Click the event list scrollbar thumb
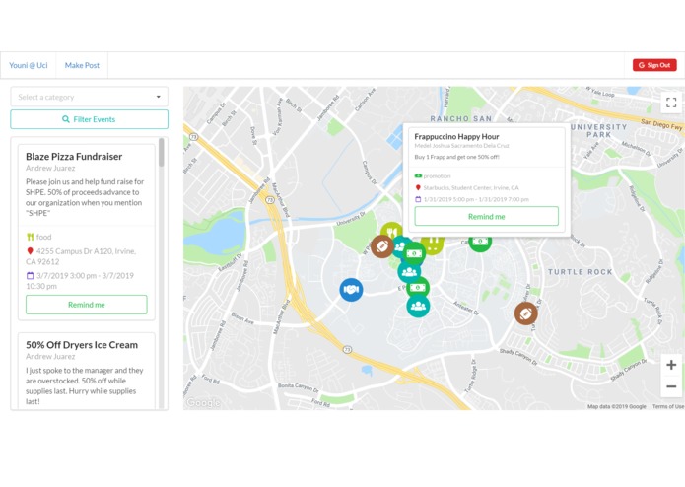 tap(162, 152)
